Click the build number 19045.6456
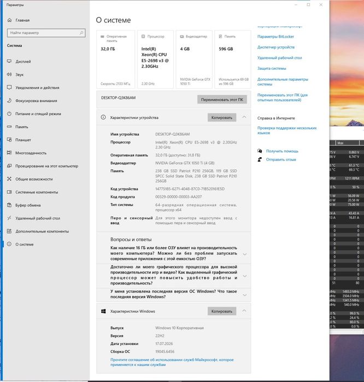 click(x=165, y=351)
